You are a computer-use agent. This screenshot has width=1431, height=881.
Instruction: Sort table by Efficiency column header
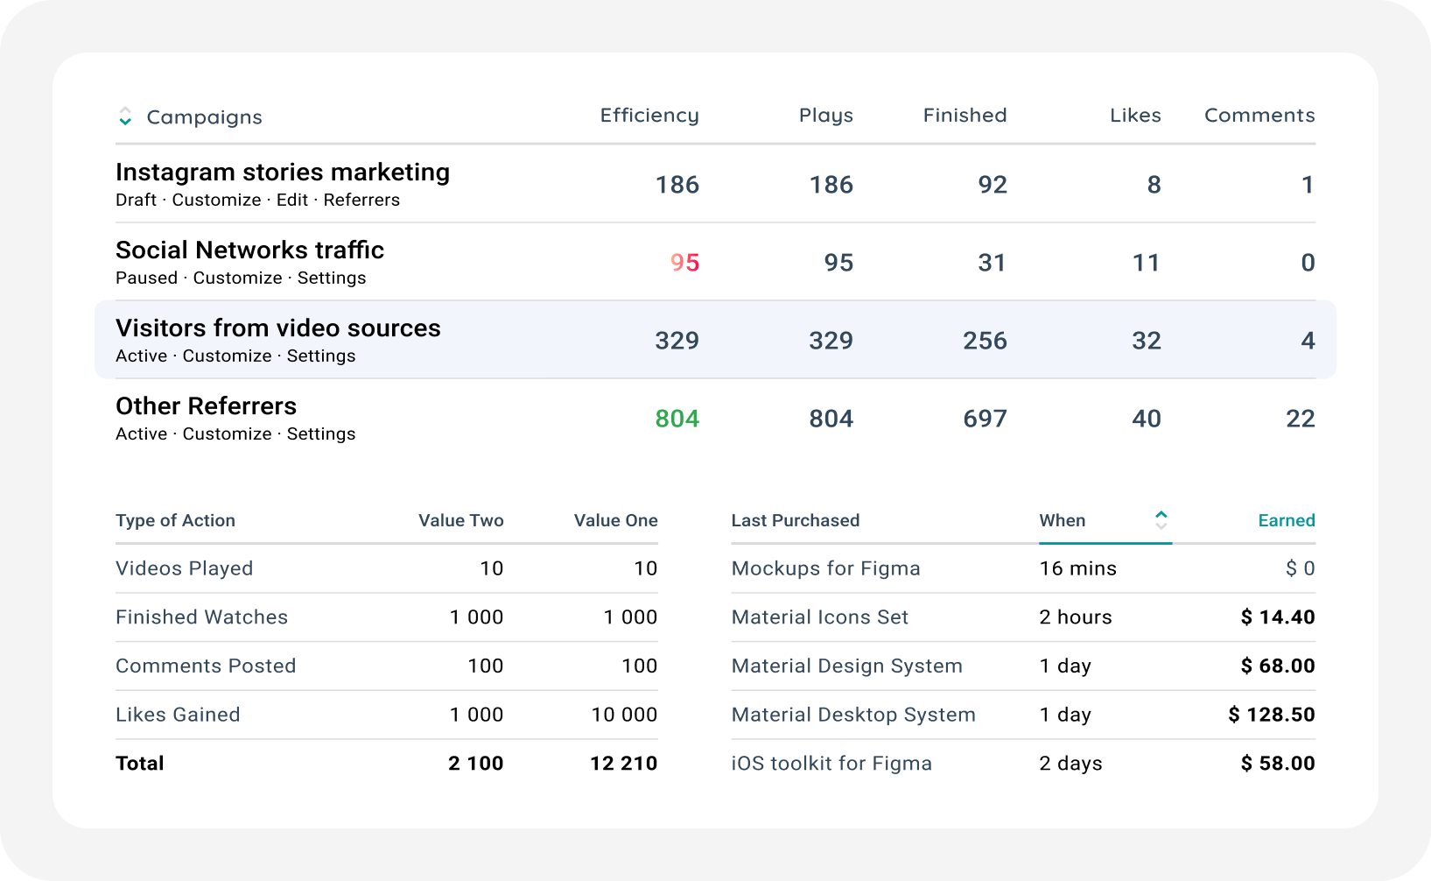point(649,116)
